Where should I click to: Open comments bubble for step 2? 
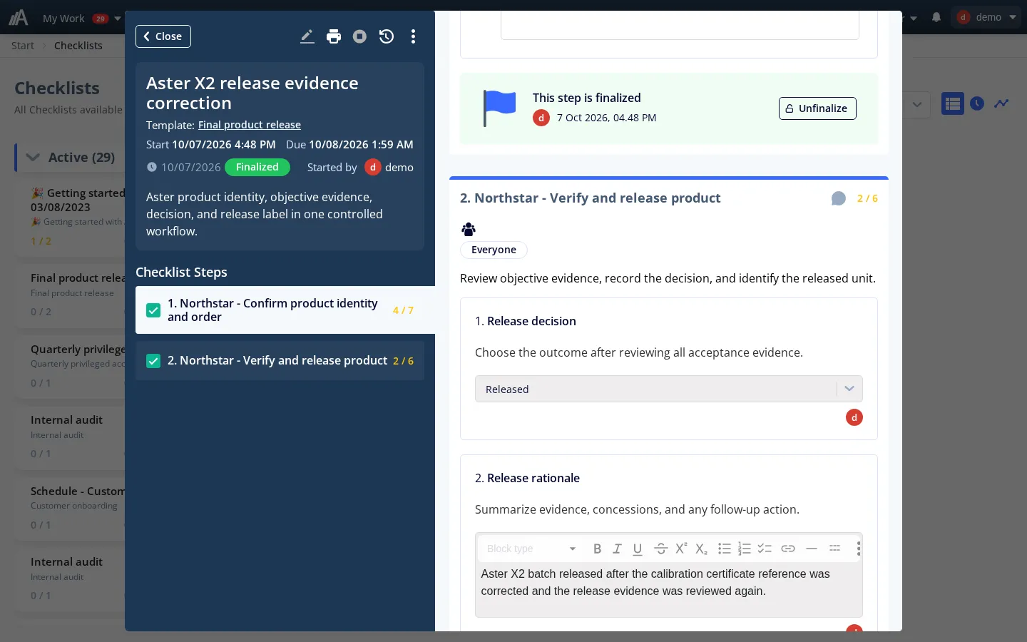pyautogui.click(x=839, y=198)
